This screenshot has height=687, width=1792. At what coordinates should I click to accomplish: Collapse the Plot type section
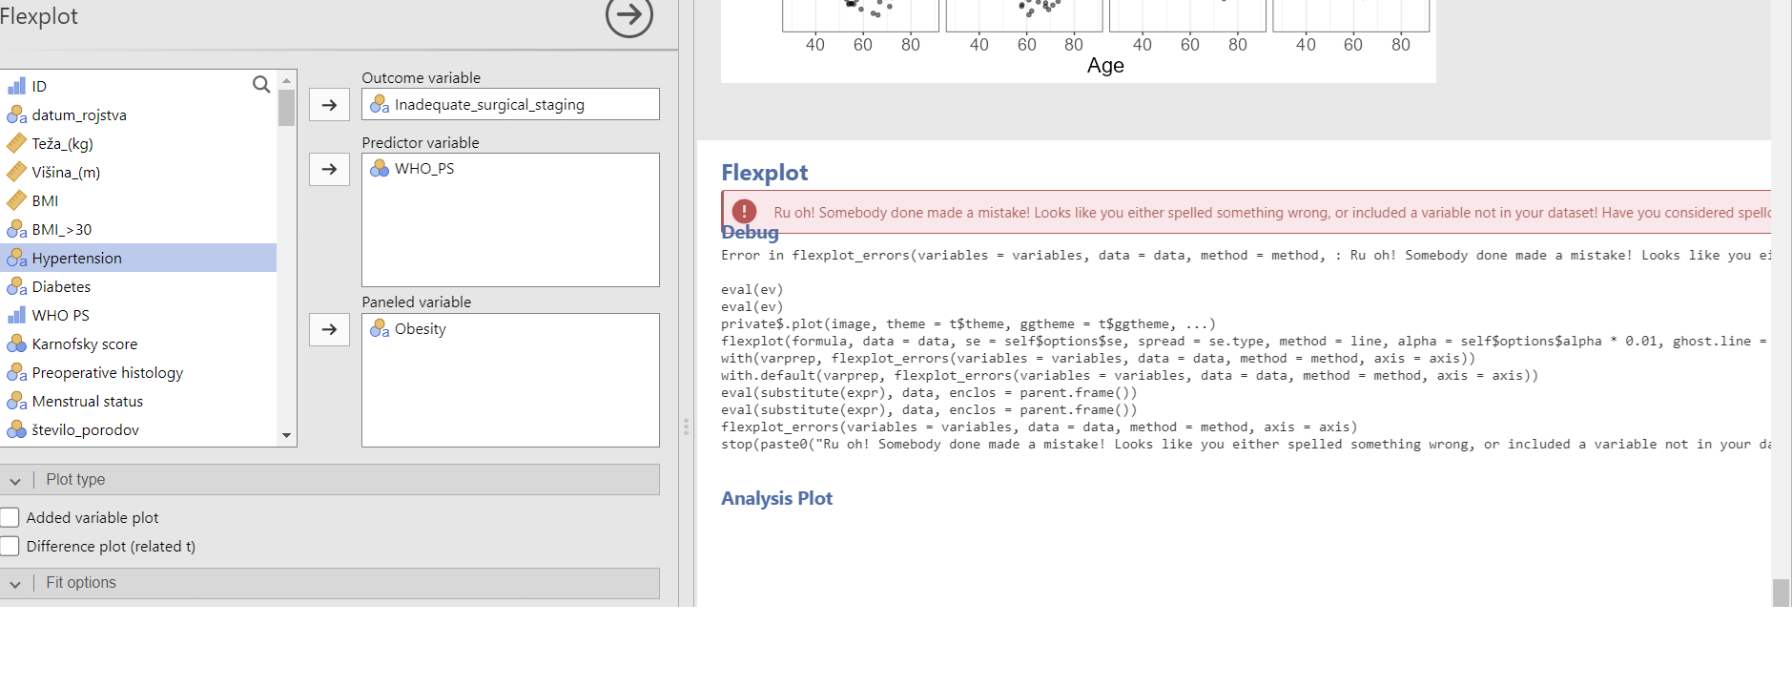[x=16, y=480]
